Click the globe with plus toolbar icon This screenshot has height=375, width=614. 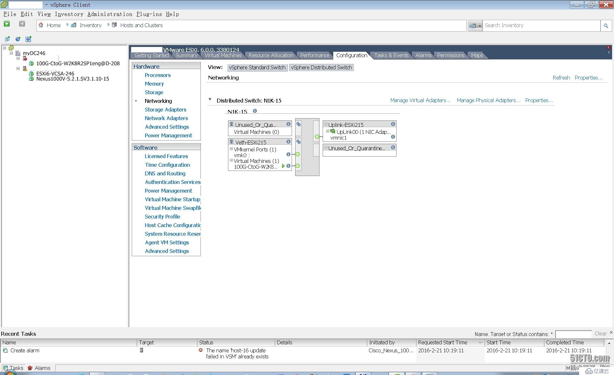18,39
